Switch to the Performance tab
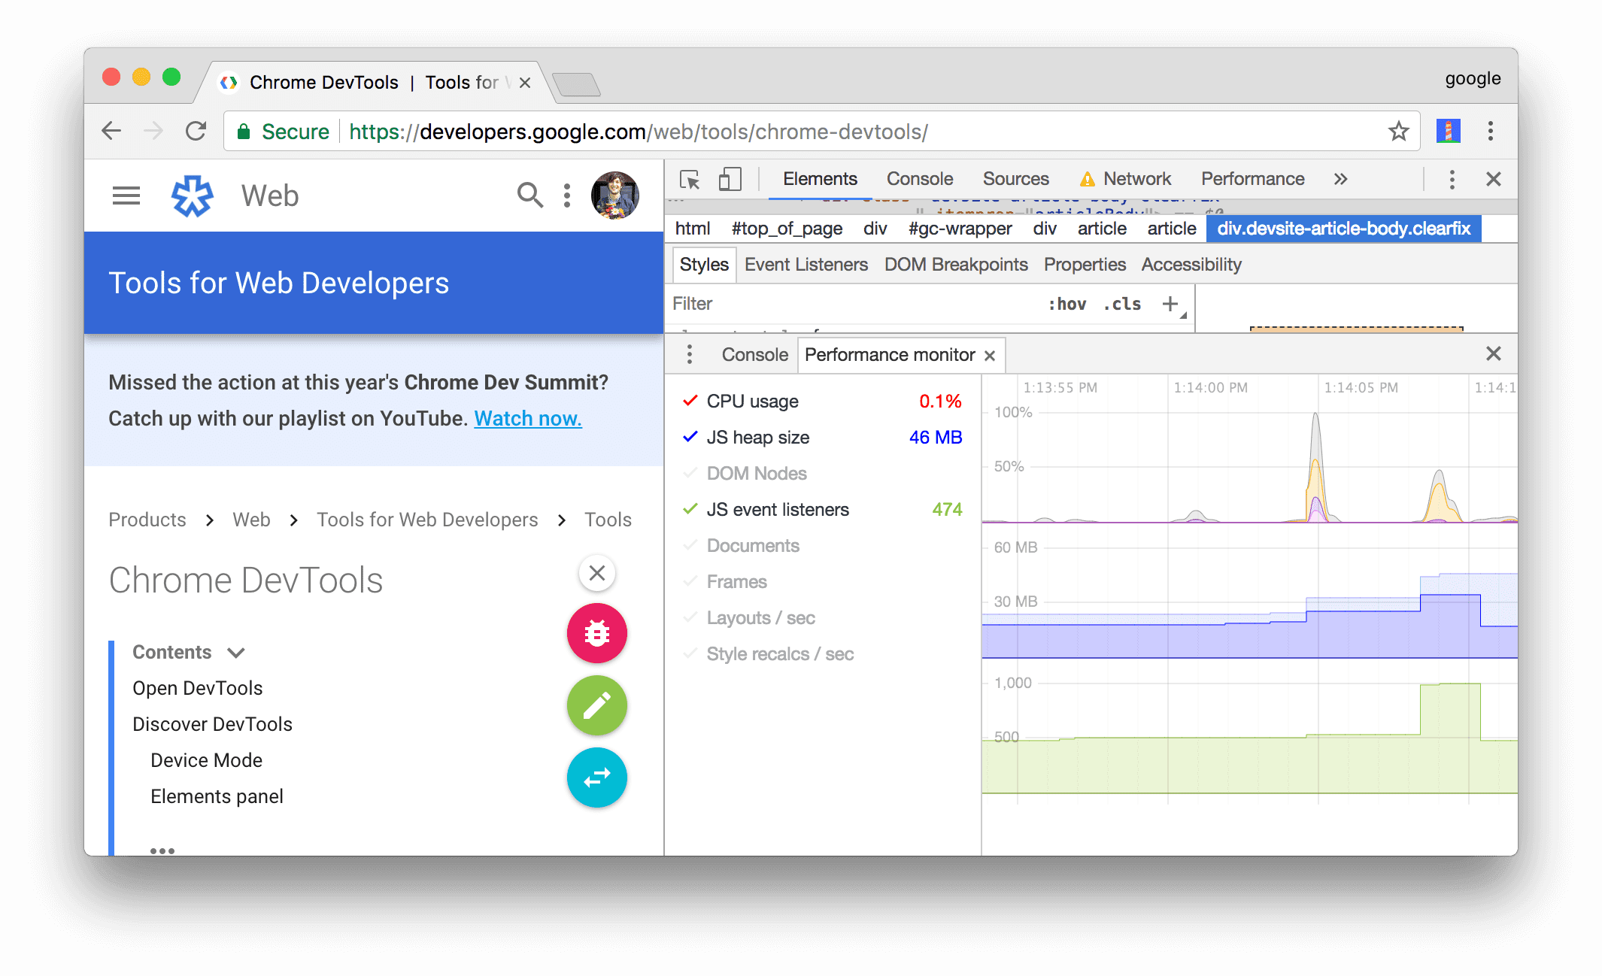Viewport: 1602px width, 976px height. pos(1251,178)
